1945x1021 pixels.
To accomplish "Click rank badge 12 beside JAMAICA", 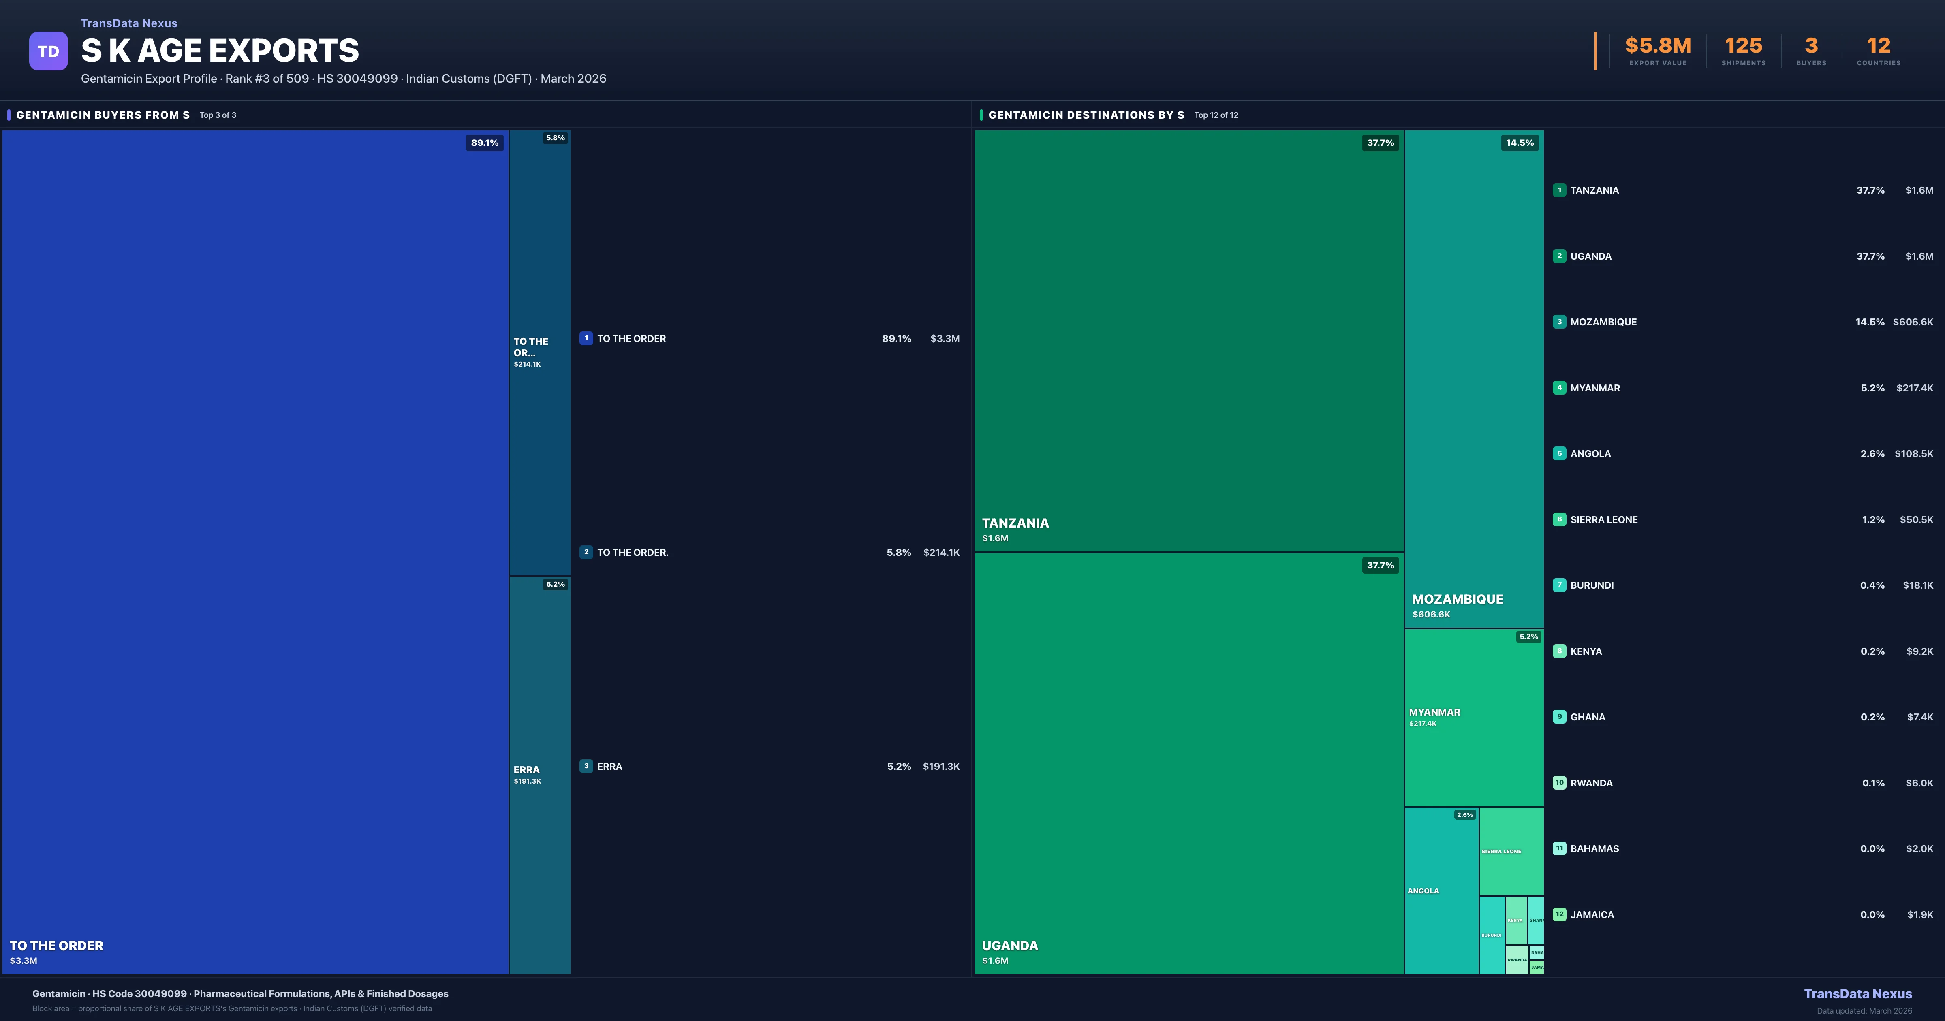I will coord(1559,914).
